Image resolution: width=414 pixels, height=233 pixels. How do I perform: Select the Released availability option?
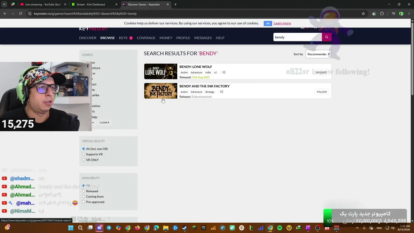point(83,191)
